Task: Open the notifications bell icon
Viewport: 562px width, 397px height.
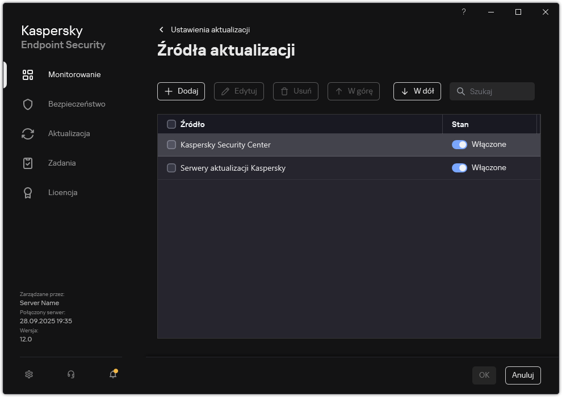Action: (x=113, y=374)
